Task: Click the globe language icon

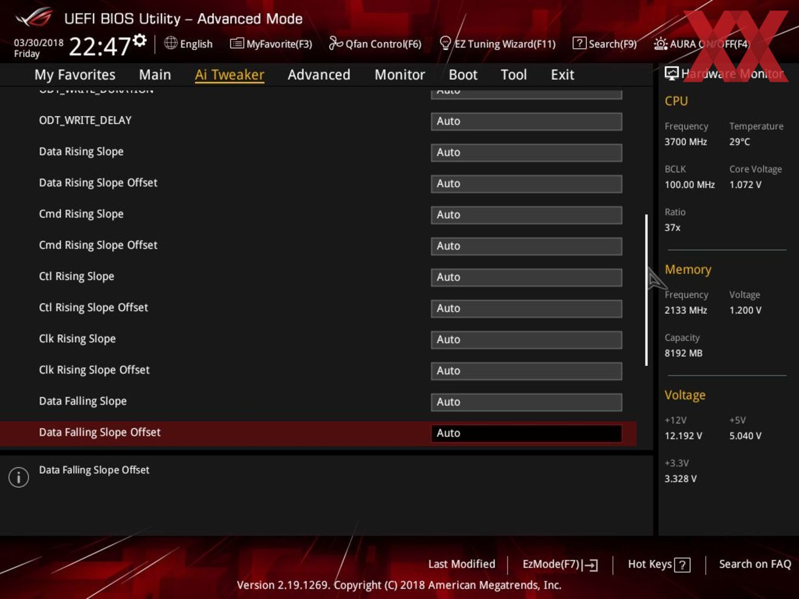Action: (170, 43)
